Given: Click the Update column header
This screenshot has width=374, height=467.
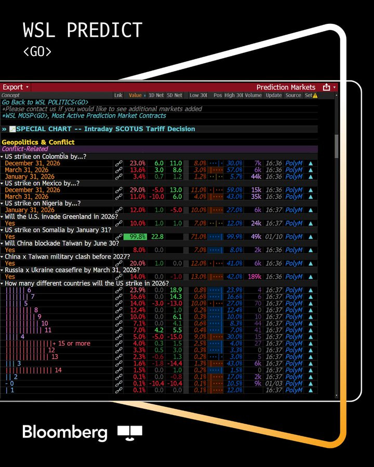Looking at the screenshot, I should pos(274,95).
